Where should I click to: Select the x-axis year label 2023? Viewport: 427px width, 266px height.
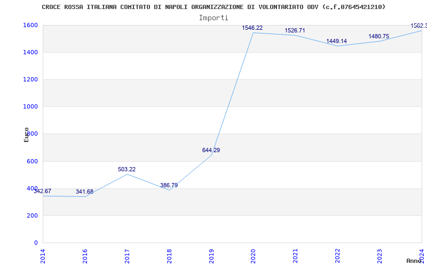tap(379, 256)
